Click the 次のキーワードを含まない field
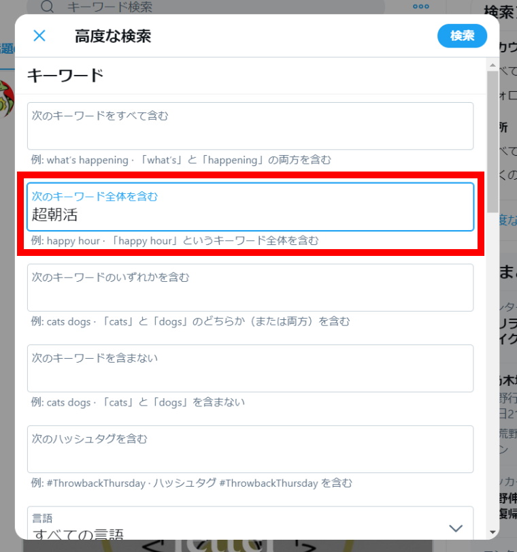517x552 pixels. point(250,368)
